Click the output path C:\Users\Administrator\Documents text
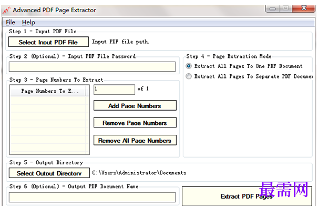Image resolution: width=318 pixels, height=206 pixels. point(139,173)
